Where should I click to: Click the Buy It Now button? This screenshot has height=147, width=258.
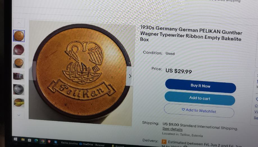click(x=200, y=86)
